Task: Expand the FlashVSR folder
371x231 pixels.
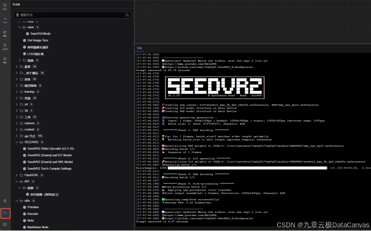Action: click(x=16, y=175)
